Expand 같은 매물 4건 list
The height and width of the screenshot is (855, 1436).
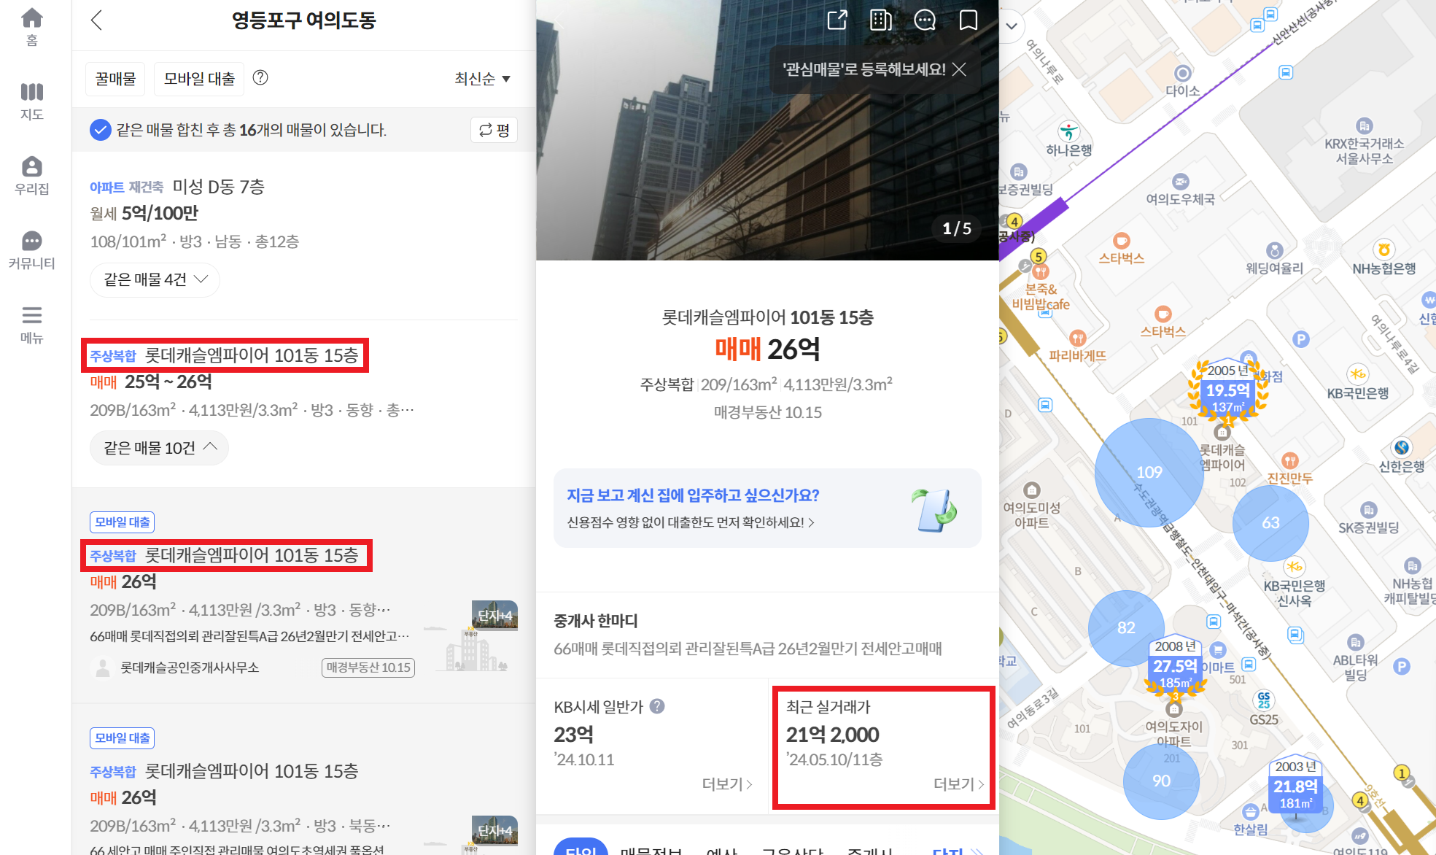155,279
